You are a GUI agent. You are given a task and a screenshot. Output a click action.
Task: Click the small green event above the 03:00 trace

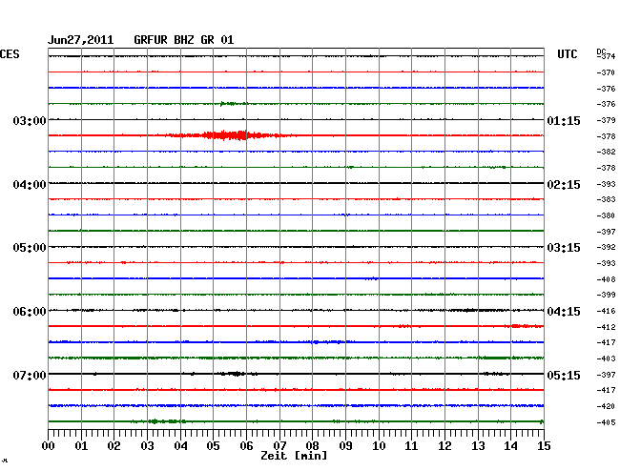point(234,104)
